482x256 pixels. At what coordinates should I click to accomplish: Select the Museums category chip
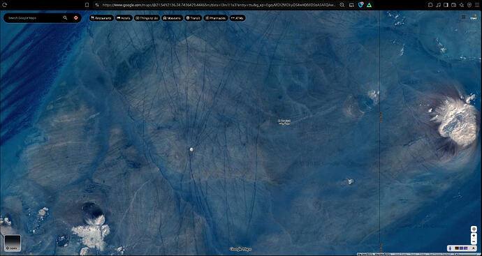coord(172,18)
